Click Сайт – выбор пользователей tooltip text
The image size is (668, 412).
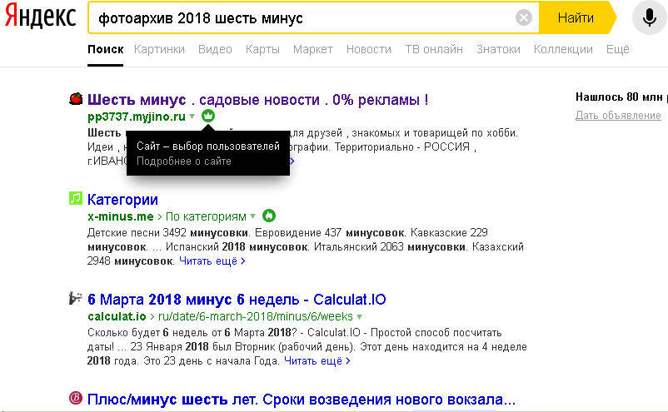(x=208, y=146)
